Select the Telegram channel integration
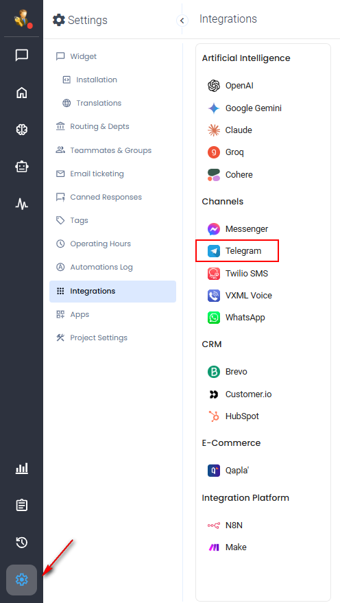 [237, 251]
